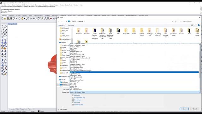Choose PDF (*.pdf) in file type list
202x114 pixels.
click(x=73, y=83)
